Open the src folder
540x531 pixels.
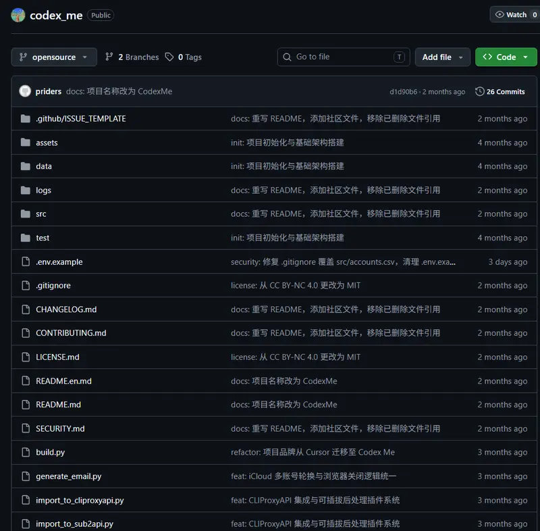(x=41, y=214)
